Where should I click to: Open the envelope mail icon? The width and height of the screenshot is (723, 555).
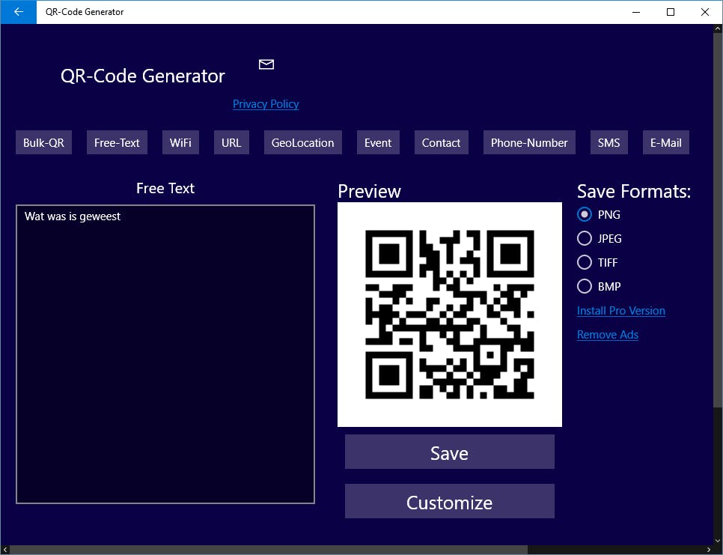click(x=266, y=64)
